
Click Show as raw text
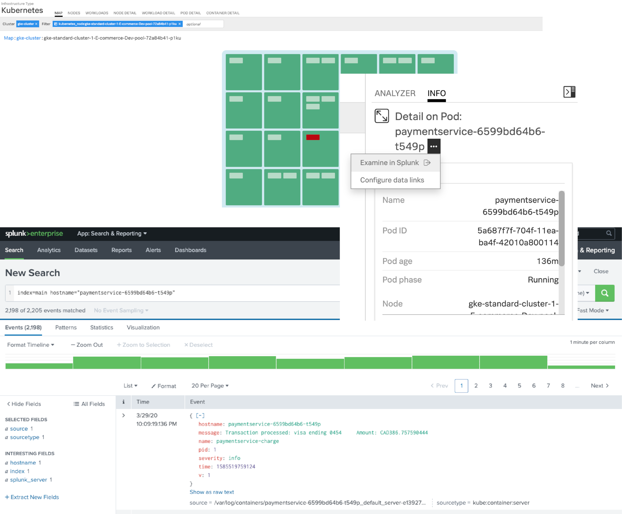[212, 492]
